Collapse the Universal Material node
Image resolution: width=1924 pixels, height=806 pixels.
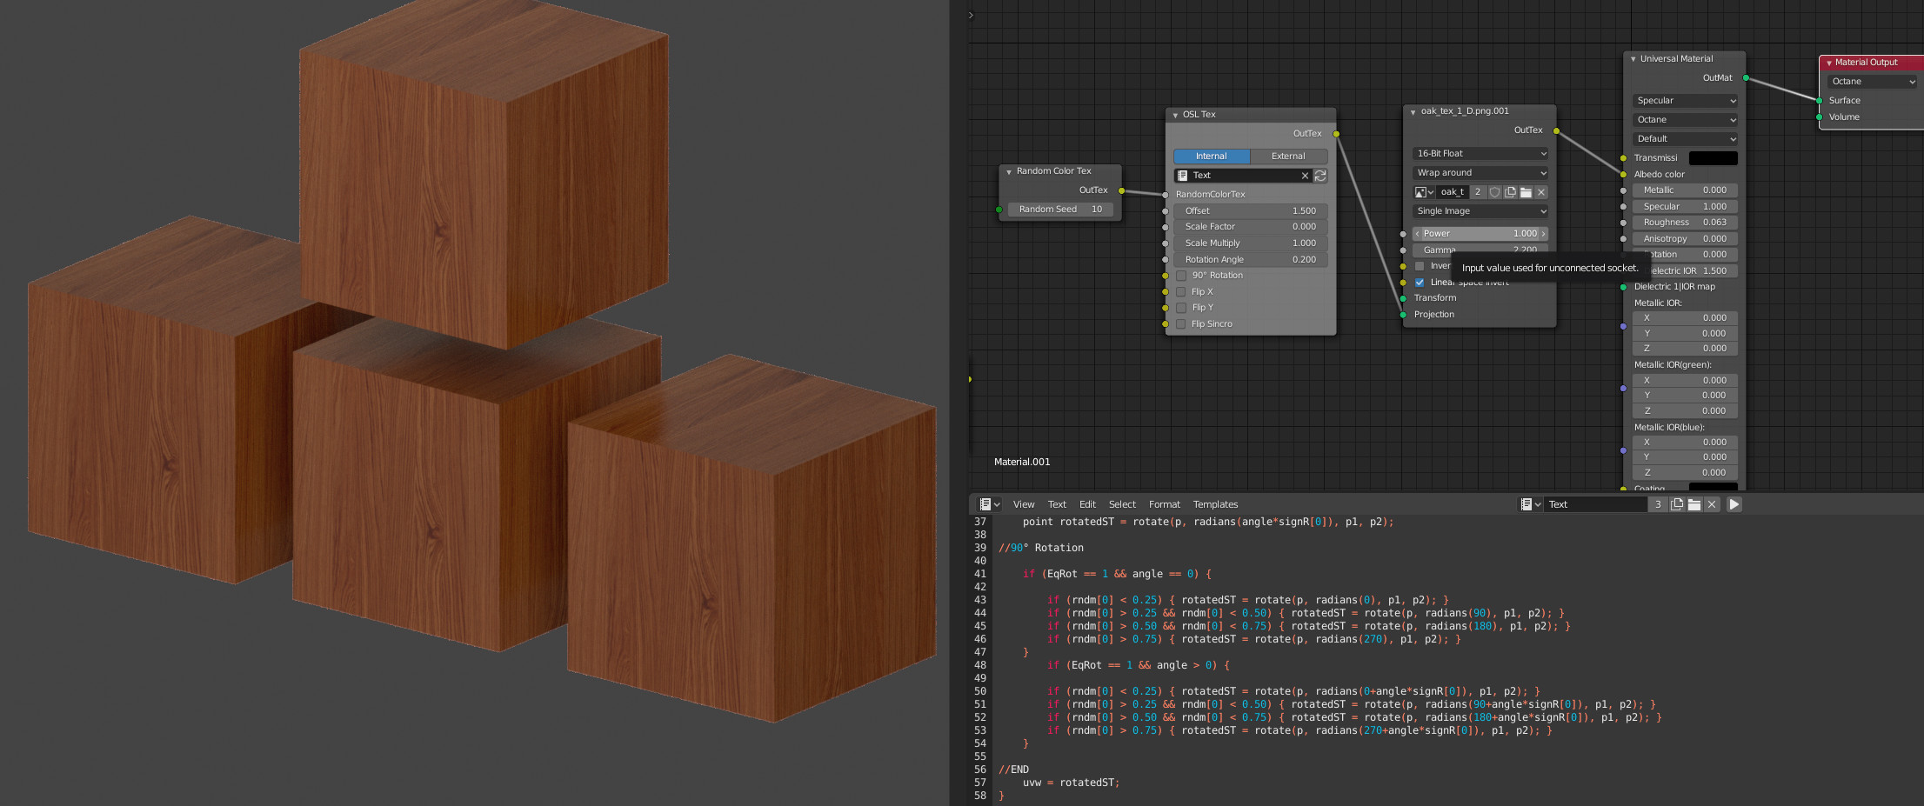(x=1633, y=59)
